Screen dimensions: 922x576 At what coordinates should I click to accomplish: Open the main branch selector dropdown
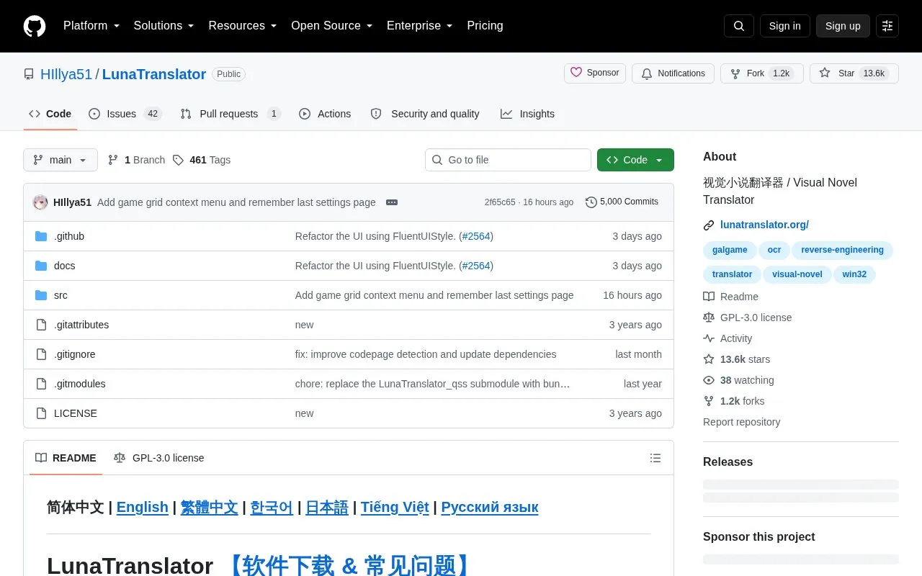[61, 160]
